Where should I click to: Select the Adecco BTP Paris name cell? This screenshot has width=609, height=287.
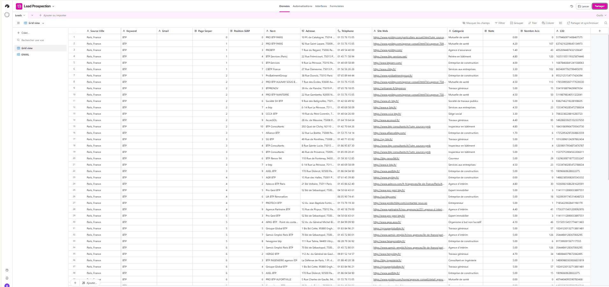[x=282, y=184]
